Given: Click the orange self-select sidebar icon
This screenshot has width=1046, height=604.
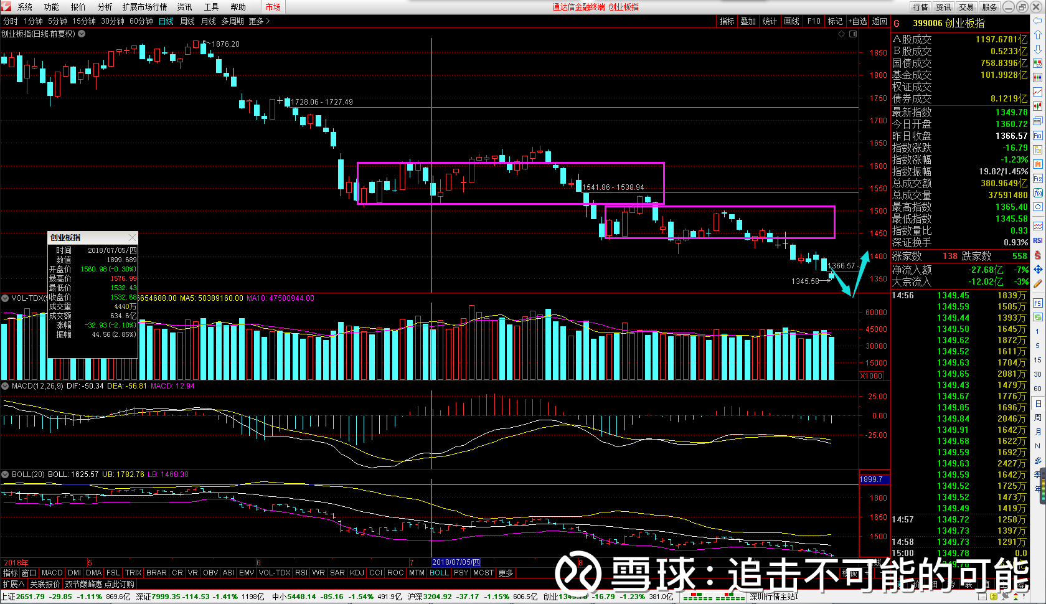Looking at the screenshot, I should [x=1038, y=164].
